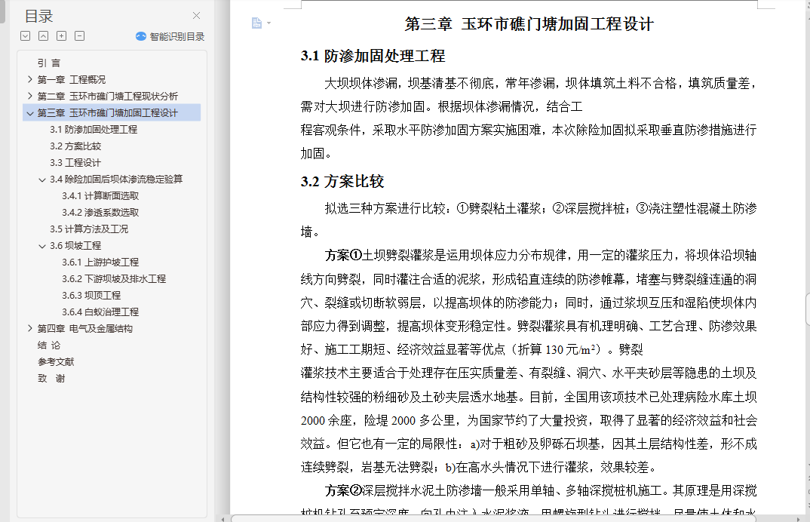The width and height of the screenshot is (810, 522).
Task: Jump to 3.3 工程设计
Action: (75, 162)
